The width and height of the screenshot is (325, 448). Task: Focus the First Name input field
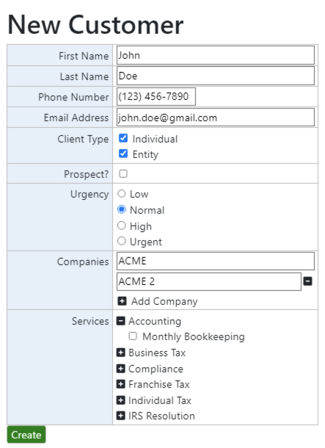[x=216, y=55]
